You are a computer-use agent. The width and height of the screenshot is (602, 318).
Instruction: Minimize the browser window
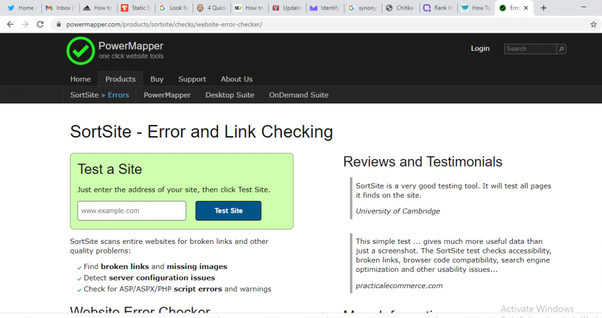pyautogui.click(x=583, y=7)
